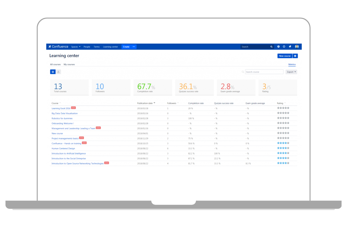
Task: Expand the Spaces dropdown menu
Action: coord(76,47)
